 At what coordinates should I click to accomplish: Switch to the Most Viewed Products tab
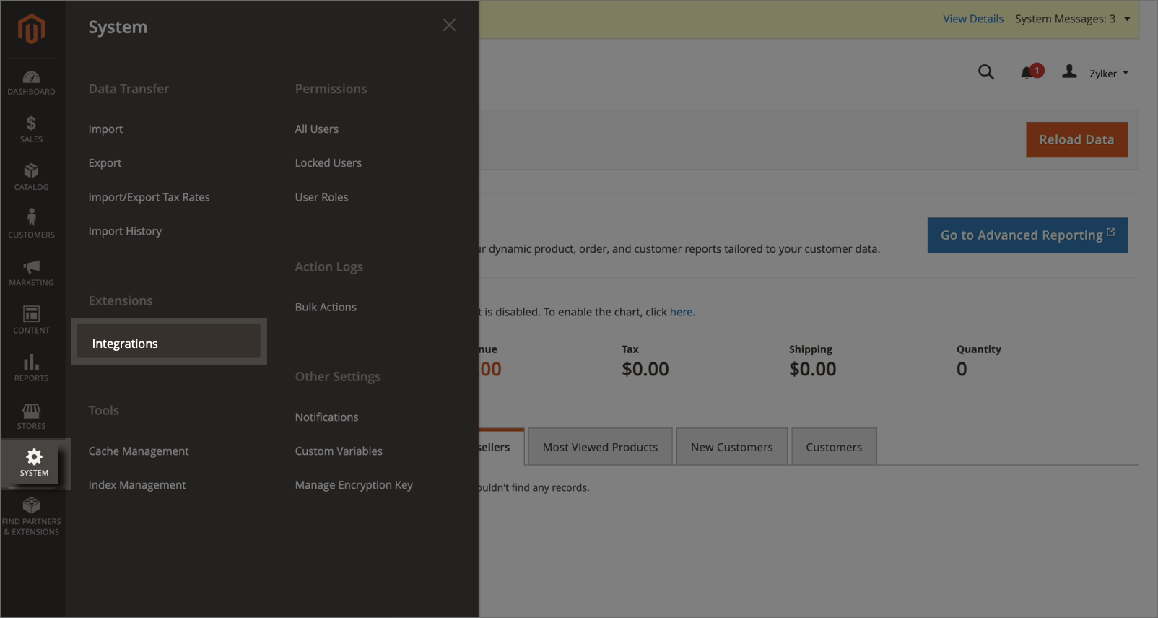[600, 448]
